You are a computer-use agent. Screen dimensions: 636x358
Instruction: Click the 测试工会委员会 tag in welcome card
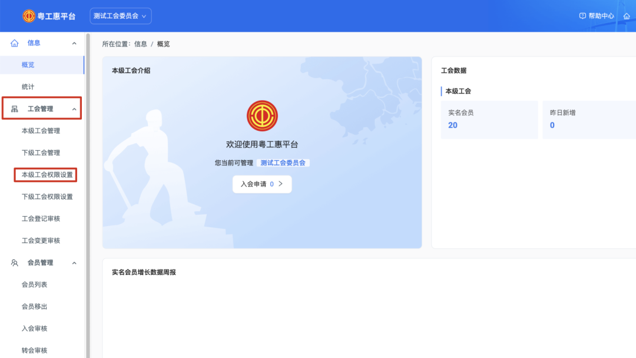click(283, 163)
